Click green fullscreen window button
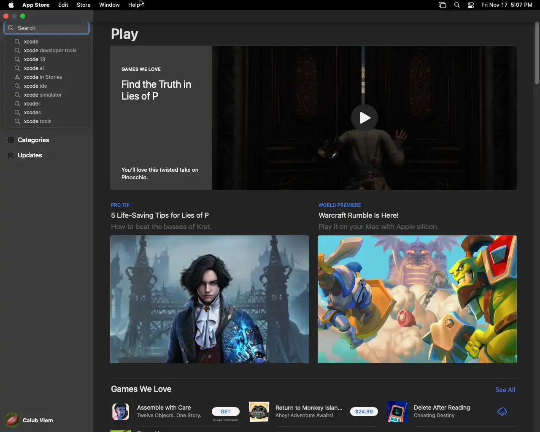The width and height of the screenshot is (540, 432). tap(23, 16)
